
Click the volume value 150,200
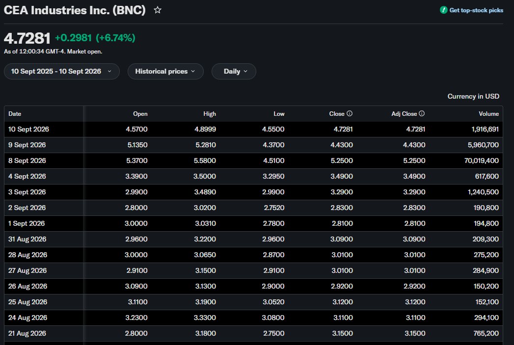tap(486, 287)
